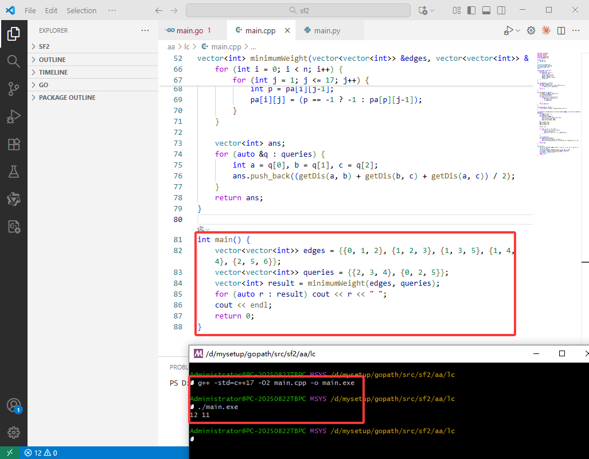The image size is (589, 459).
Task: Minimize the MSYS terminal window
Action: 536,354
